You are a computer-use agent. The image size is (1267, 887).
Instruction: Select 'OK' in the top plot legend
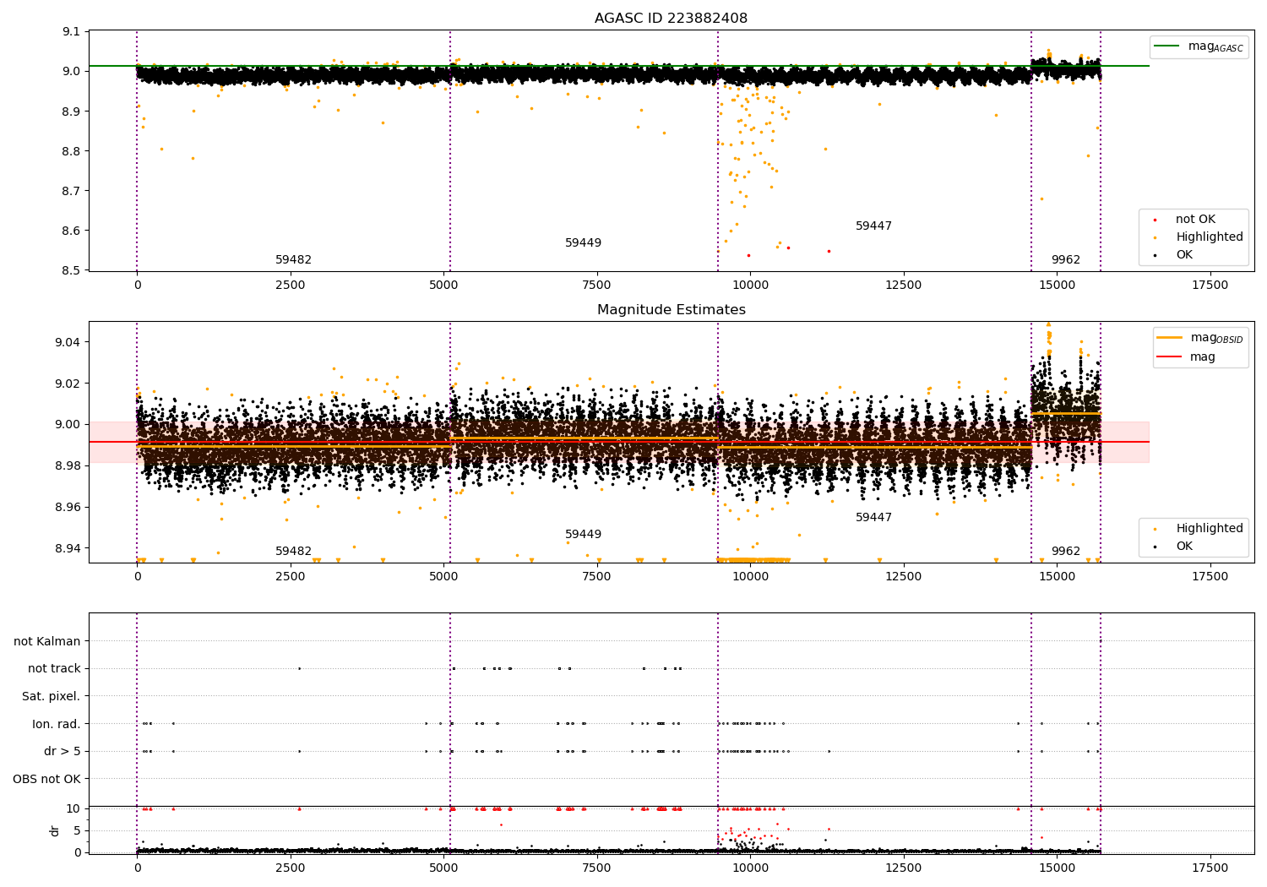[1184, 255]
